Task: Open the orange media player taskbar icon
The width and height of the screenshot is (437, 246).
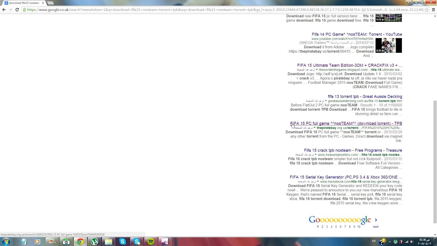Action: [x=38, y=242]
